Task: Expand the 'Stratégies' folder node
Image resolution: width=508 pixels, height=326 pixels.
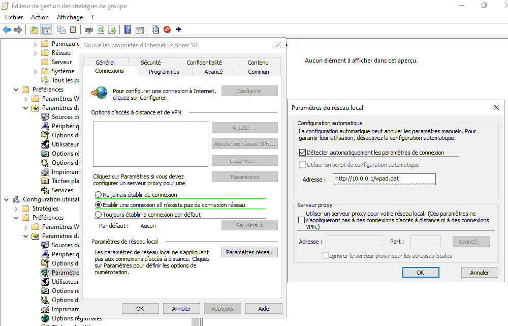Action: 16,209
